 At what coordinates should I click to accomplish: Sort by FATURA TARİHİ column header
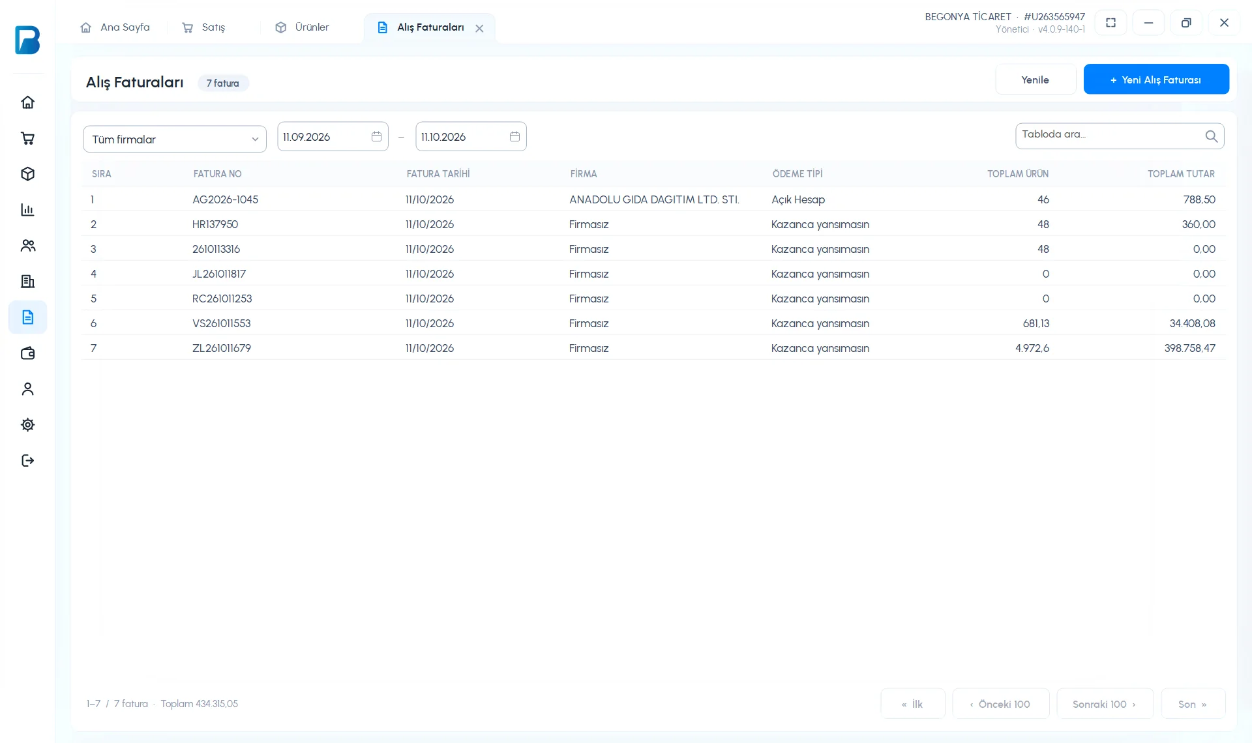(438, 174)
